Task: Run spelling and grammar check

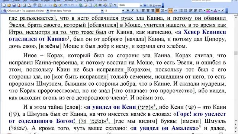Action: coord(35,5)
